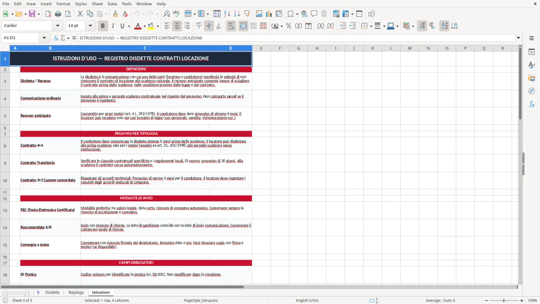Open the Styles menu
Image resolution: width=540 pixels, height=304 pixels.
[x=81, y=4]
